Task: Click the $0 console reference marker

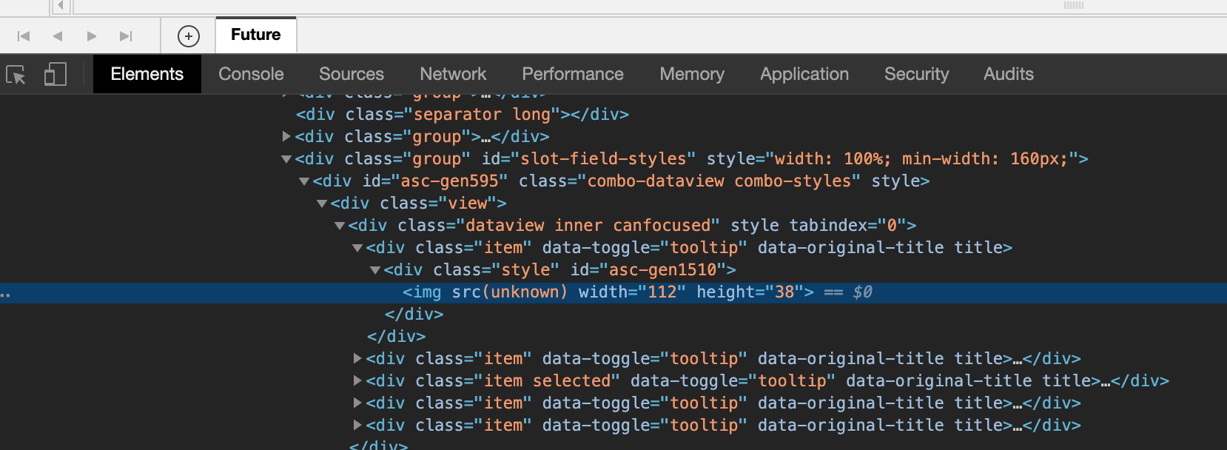Action: pos(862,292)
